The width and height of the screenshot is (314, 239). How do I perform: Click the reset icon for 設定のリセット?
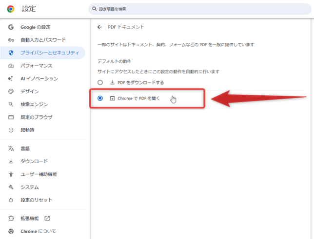click(x=11, y=200)
